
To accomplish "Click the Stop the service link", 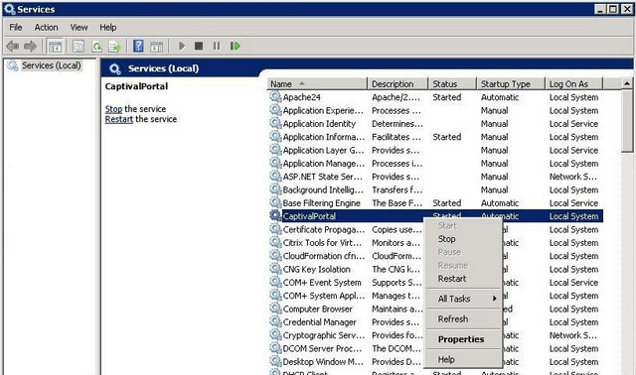I will coord(113,109).
